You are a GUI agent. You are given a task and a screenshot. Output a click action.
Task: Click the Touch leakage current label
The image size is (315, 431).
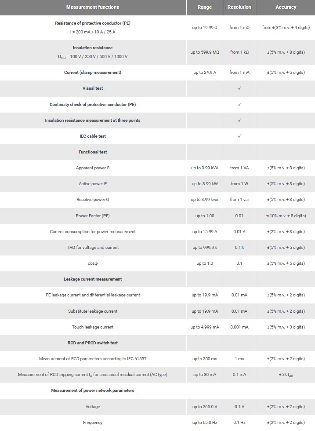93,327
